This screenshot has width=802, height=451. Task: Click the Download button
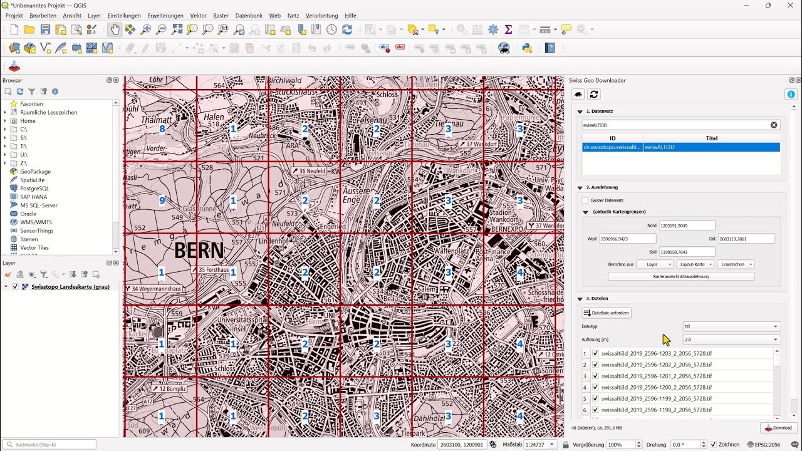click(778, 428)
